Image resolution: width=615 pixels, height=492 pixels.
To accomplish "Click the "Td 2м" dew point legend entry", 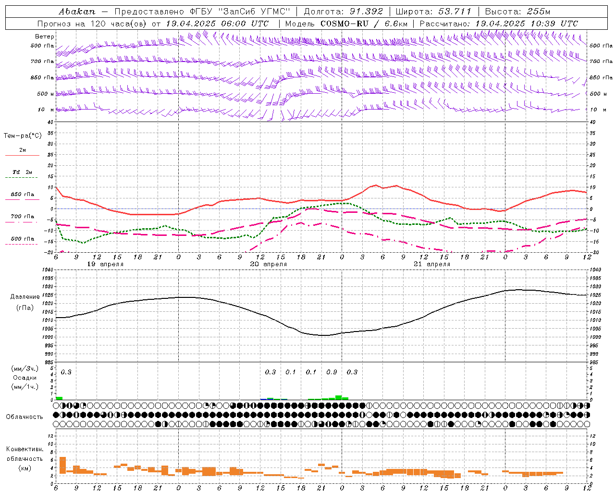I will 22,172.
